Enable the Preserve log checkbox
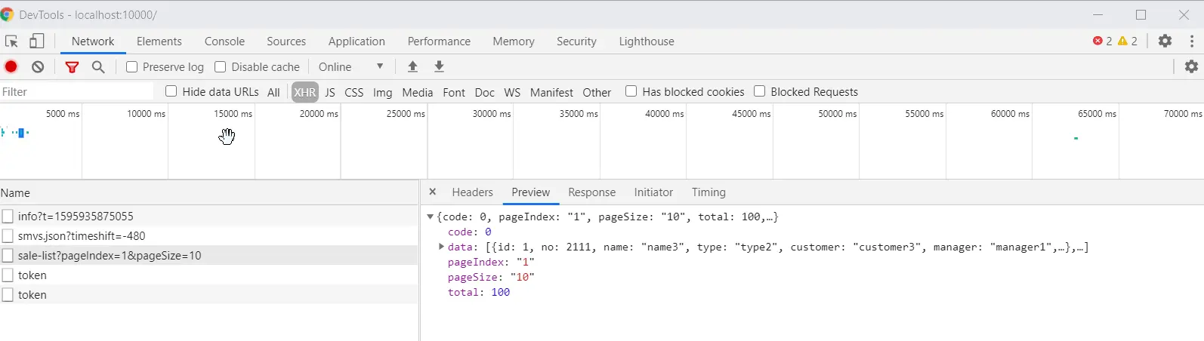 click(132, 66)
